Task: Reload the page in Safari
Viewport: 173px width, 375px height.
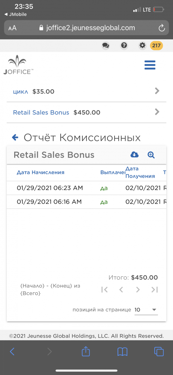Action: (162, 28)
